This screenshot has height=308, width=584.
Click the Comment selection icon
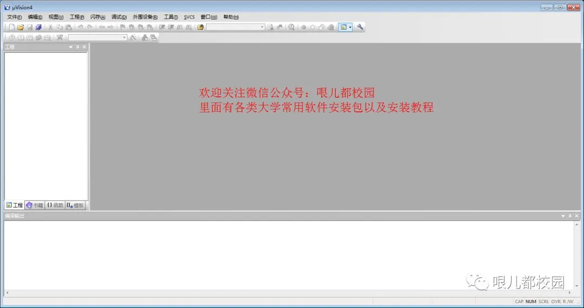pos(180,27)
